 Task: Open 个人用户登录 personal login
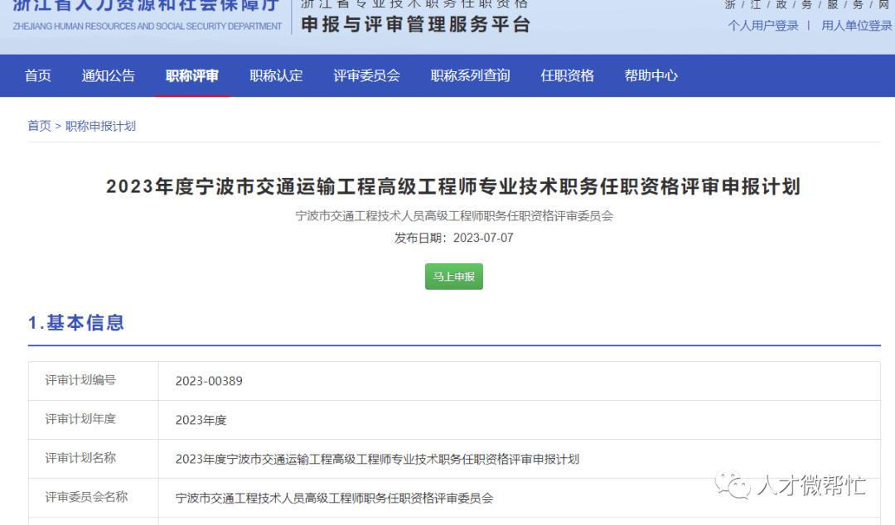coord(762,26)
